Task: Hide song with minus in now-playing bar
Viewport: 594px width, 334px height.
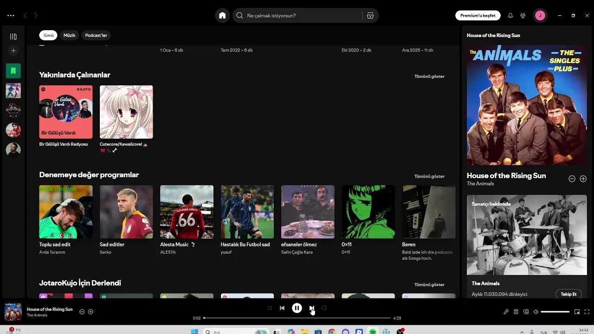Action: pos(82,312)
